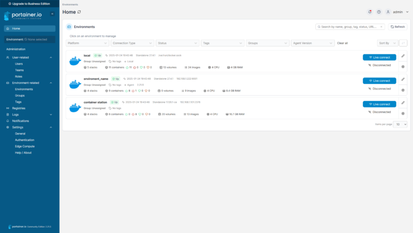Click the Docker whale icon for enviroment_name
This screenshot has height=233, width=413.
click(x=75, y=84)
